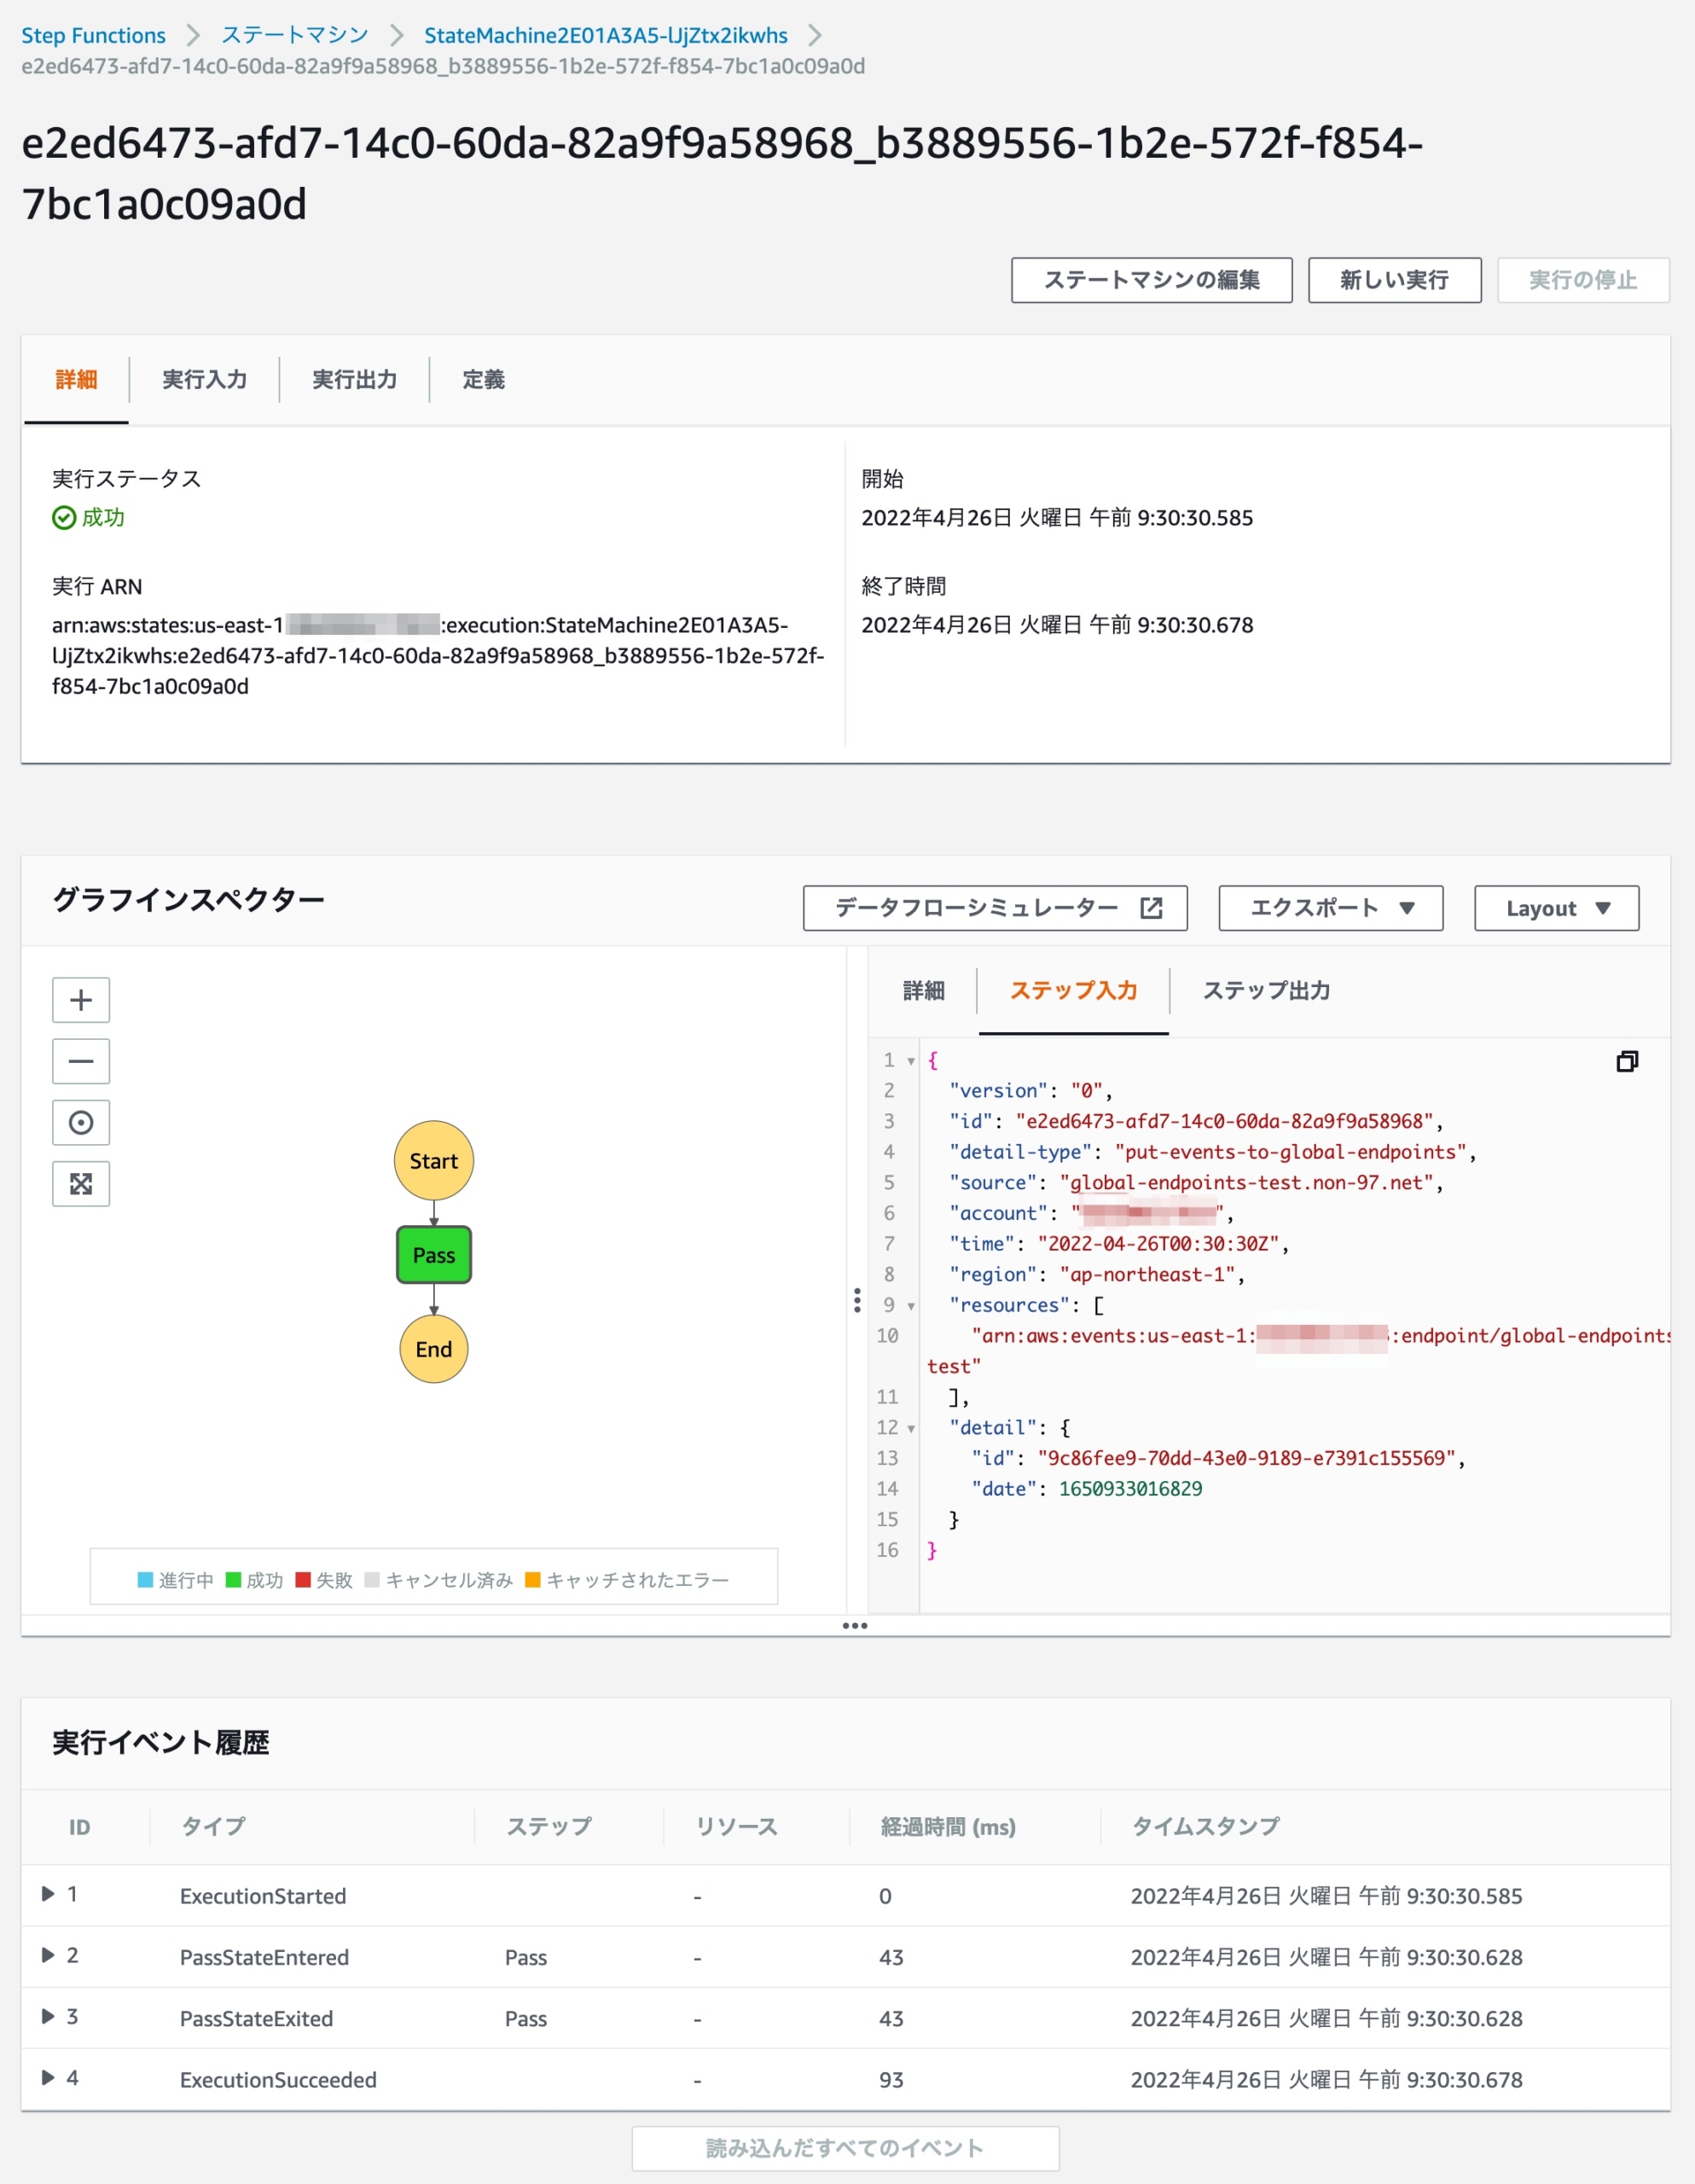Click the リソース column header
Viewport: 1695px width, 2184px height.
click(x=737, y=1827)
